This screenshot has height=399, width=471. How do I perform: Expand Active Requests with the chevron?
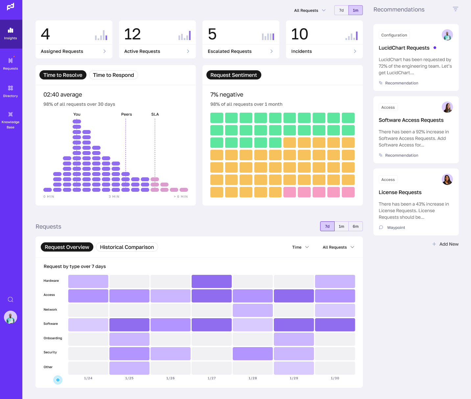pos(188,51)
